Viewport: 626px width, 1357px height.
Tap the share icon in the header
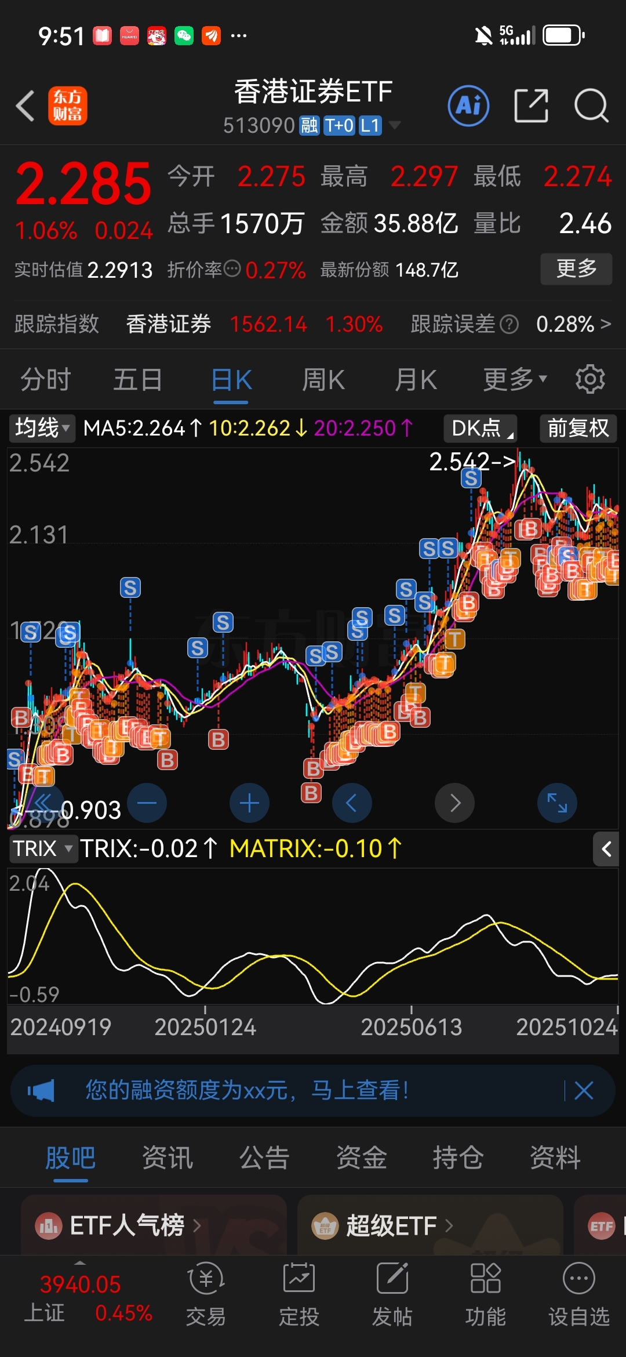click(x=532, y=106)
